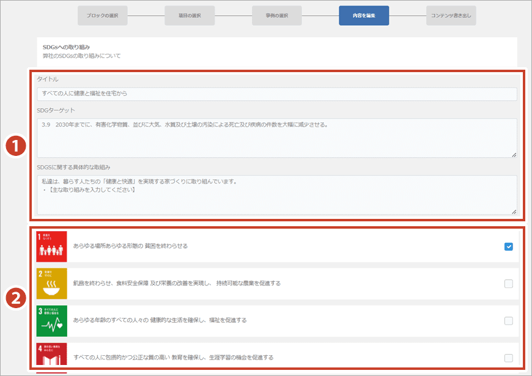This screenshot has height=376, width=532.
Task: Go to the ブロックの選択 step
Action: pos(103,15)
